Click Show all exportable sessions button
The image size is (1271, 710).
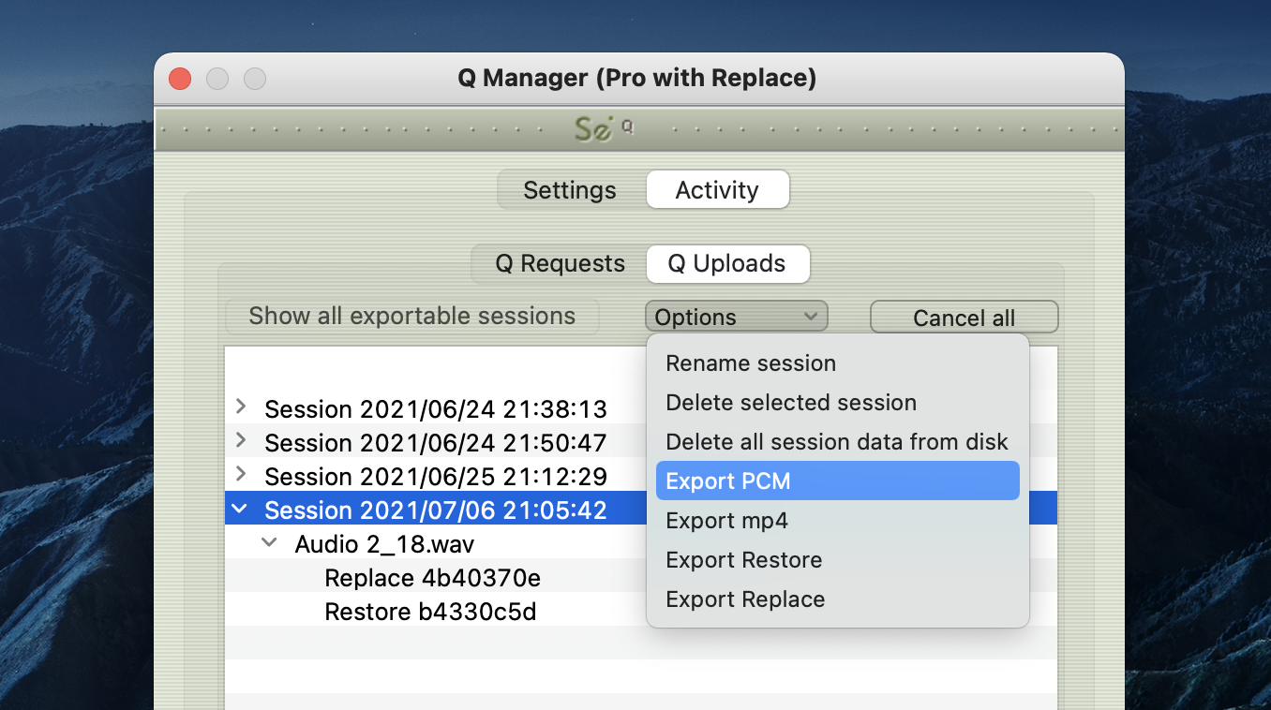pyautogui.click(x=411, y=317)
